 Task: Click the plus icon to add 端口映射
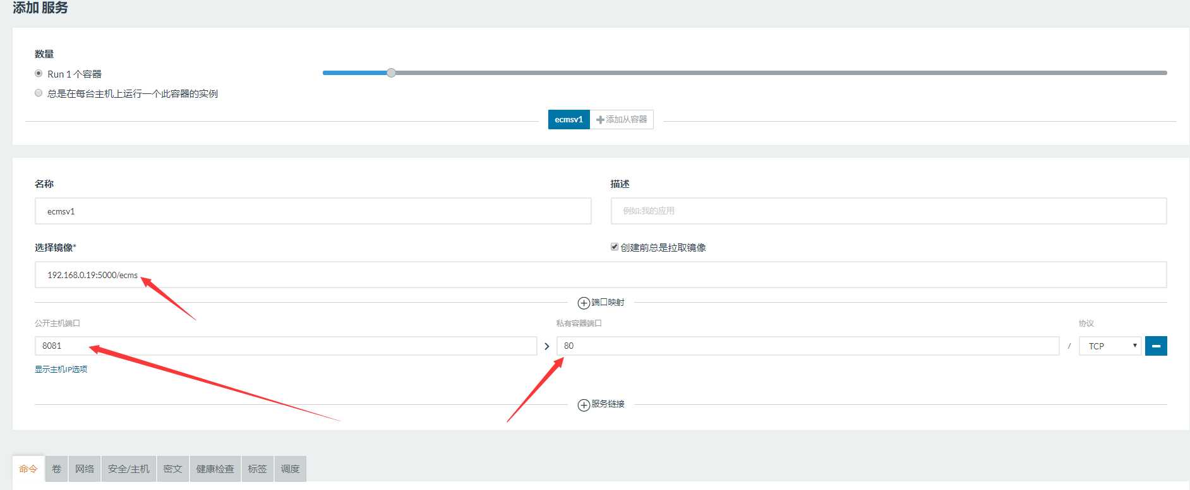pos(584,303)
